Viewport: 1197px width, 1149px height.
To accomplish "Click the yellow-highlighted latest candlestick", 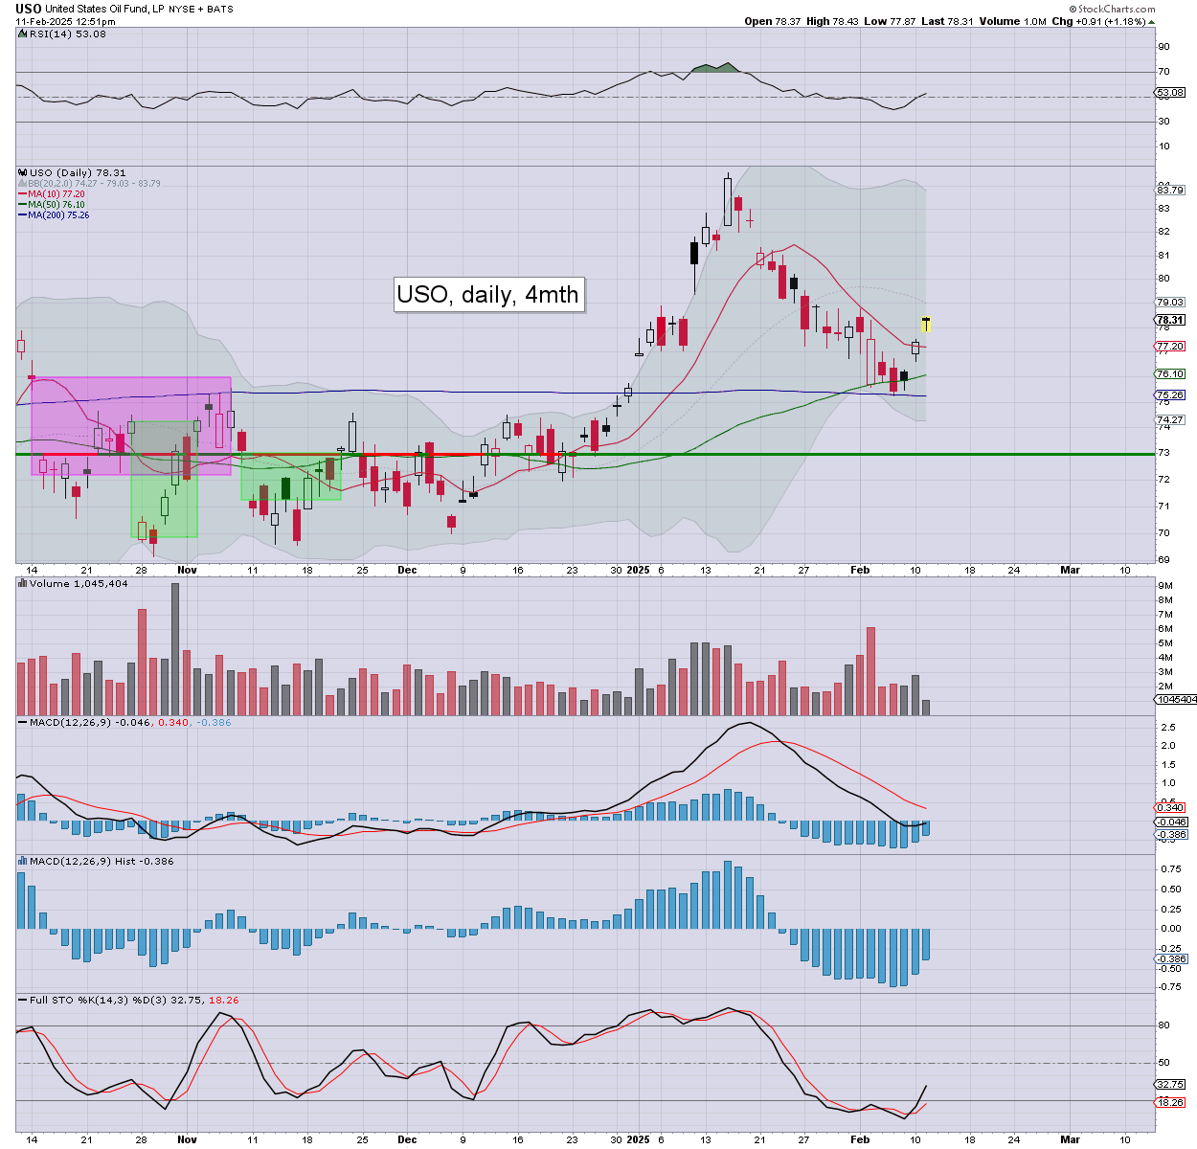I will [926, 325].
